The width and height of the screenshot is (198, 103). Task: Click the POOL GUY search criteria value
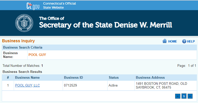tap(37, 55)
